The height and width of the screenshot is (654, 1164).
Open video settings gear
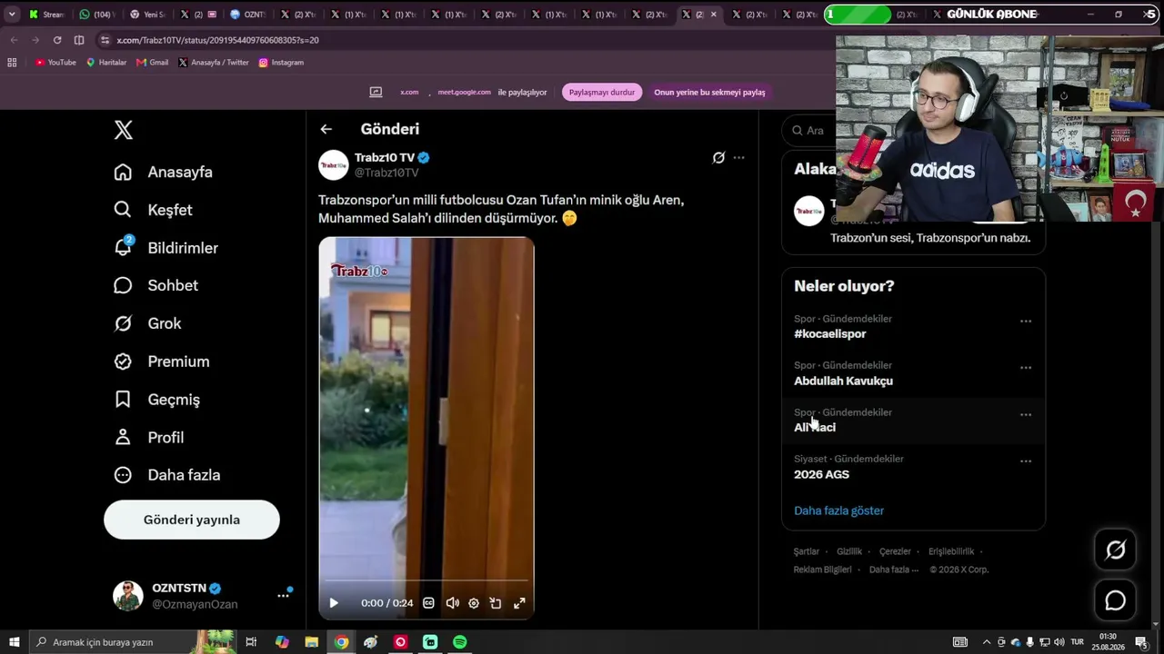click(474, 603)
